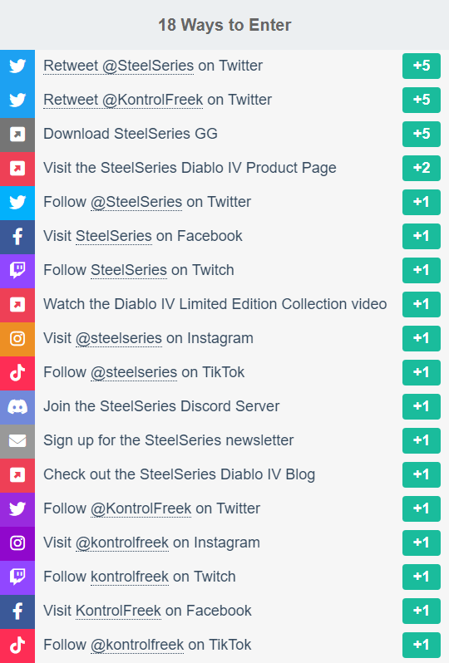The height and width of the screenshot is (663, 449).
Task: Click Discord icon for SteelSeries Discord Server
Action: 17,407
